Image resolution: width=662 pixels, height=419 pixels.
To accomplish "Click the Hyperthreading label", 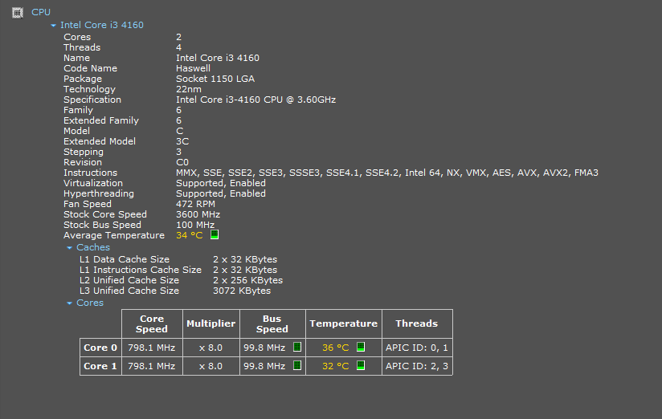I will click(x=99, y=193).
